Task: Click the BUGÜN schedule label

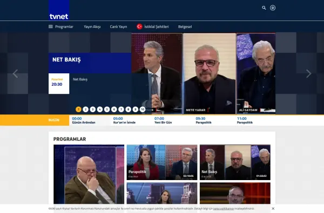Action: point(53,120)
